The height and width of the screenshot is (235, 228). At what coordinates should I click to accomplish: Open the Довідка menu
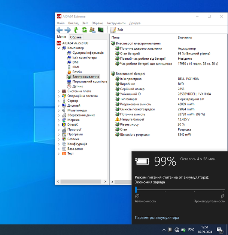(135, 23)
